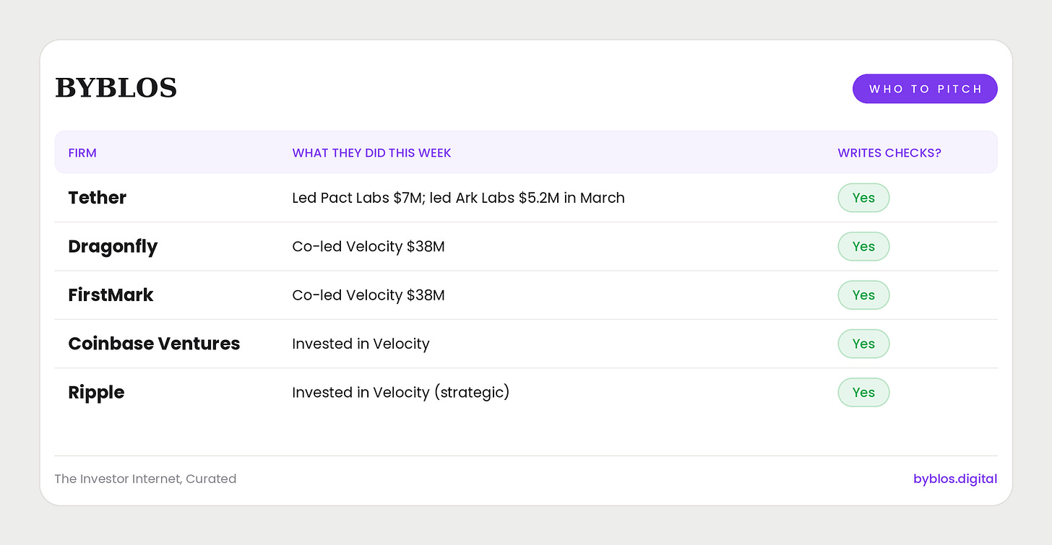
Task: Select the FIRM column header
Action: (82, 153)
